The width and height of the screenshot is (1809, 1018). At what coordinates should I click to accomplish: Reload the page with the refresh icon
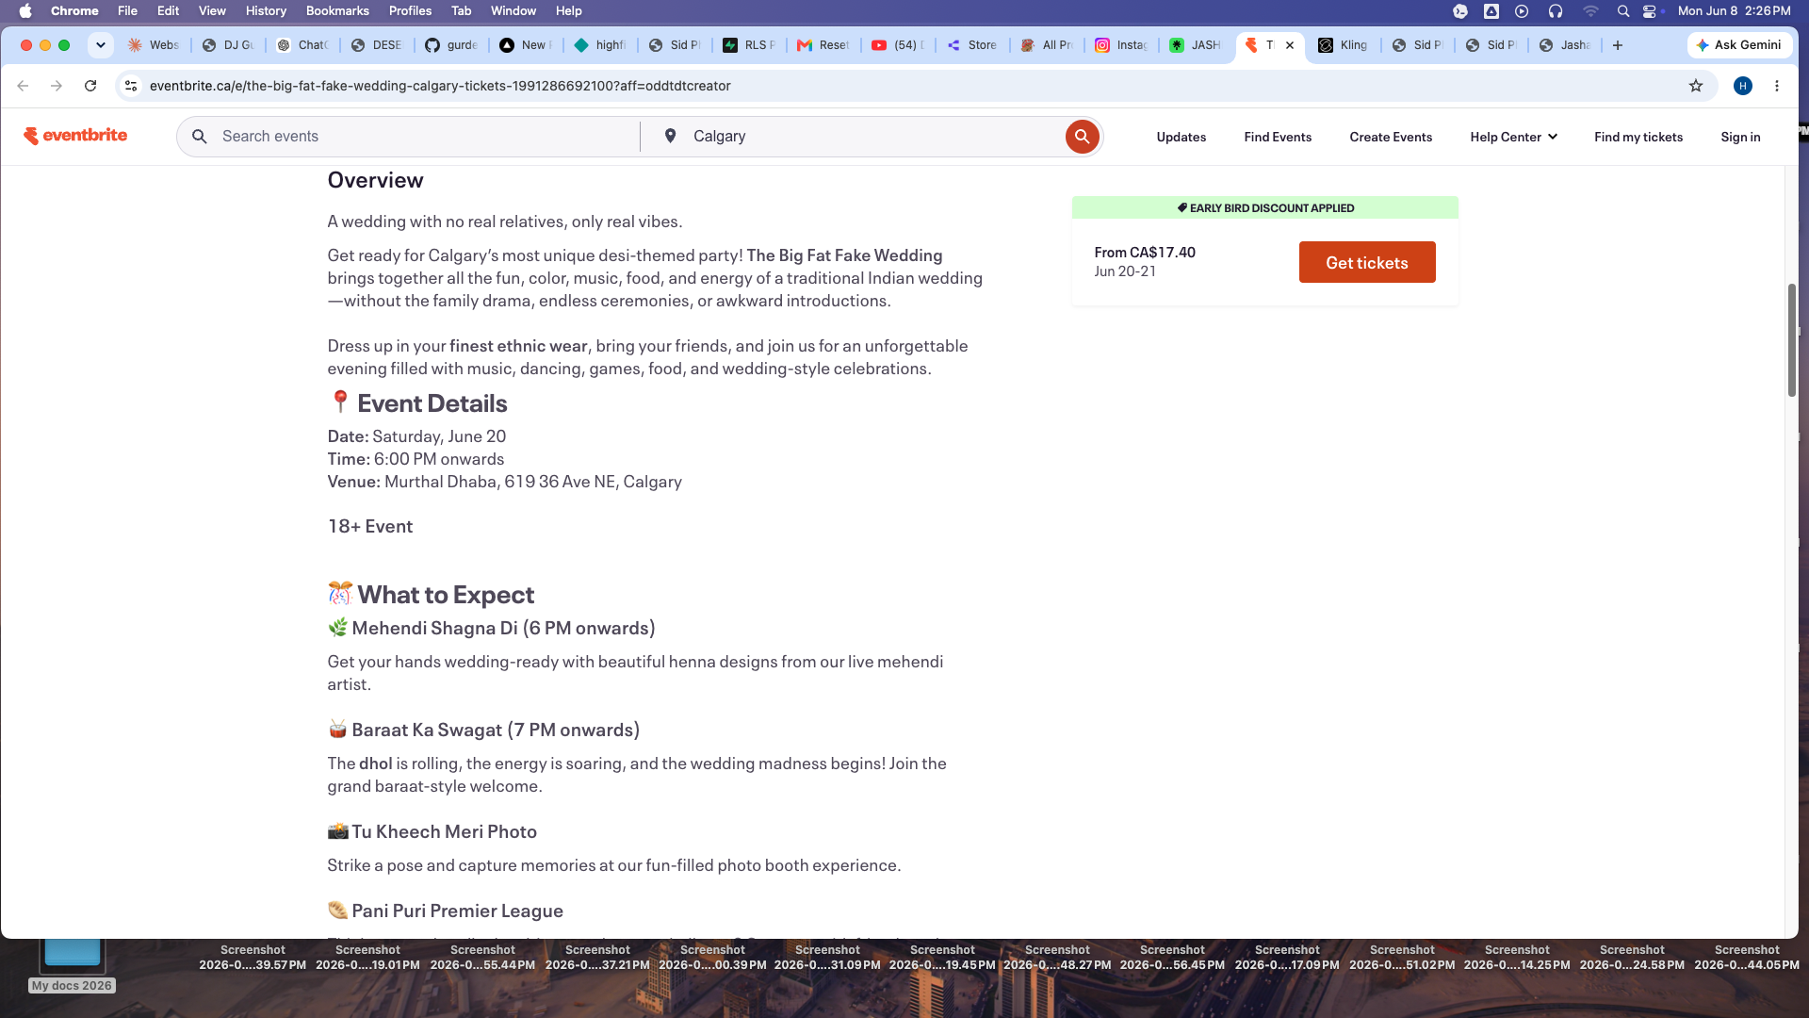coord(90,86)
